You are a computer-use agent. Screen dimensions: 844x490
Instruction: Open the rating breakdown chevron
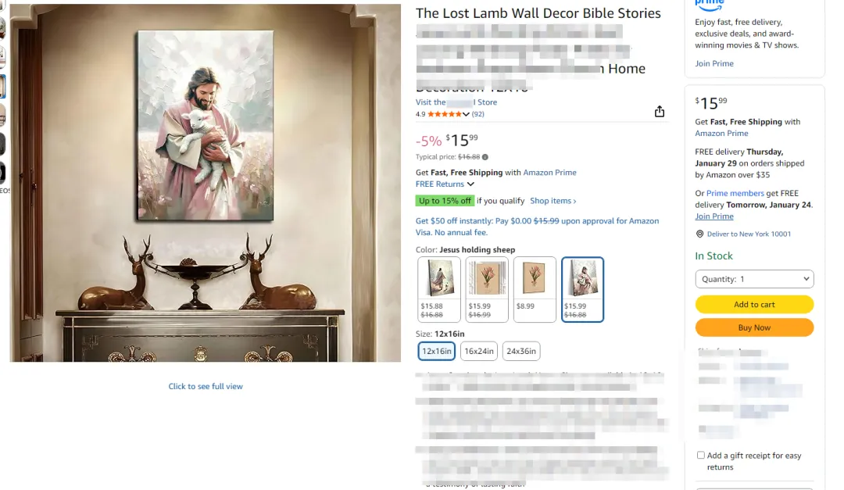(x=466, y=114)
